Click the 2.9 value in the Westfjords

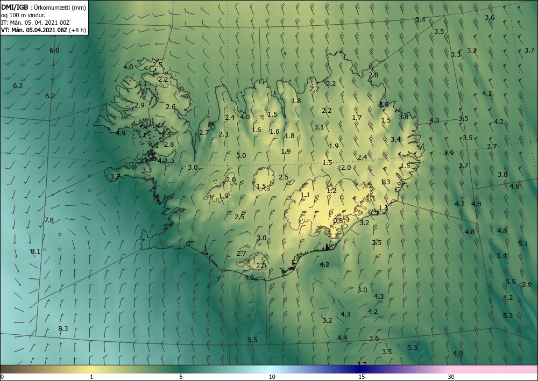pos(139,105)
